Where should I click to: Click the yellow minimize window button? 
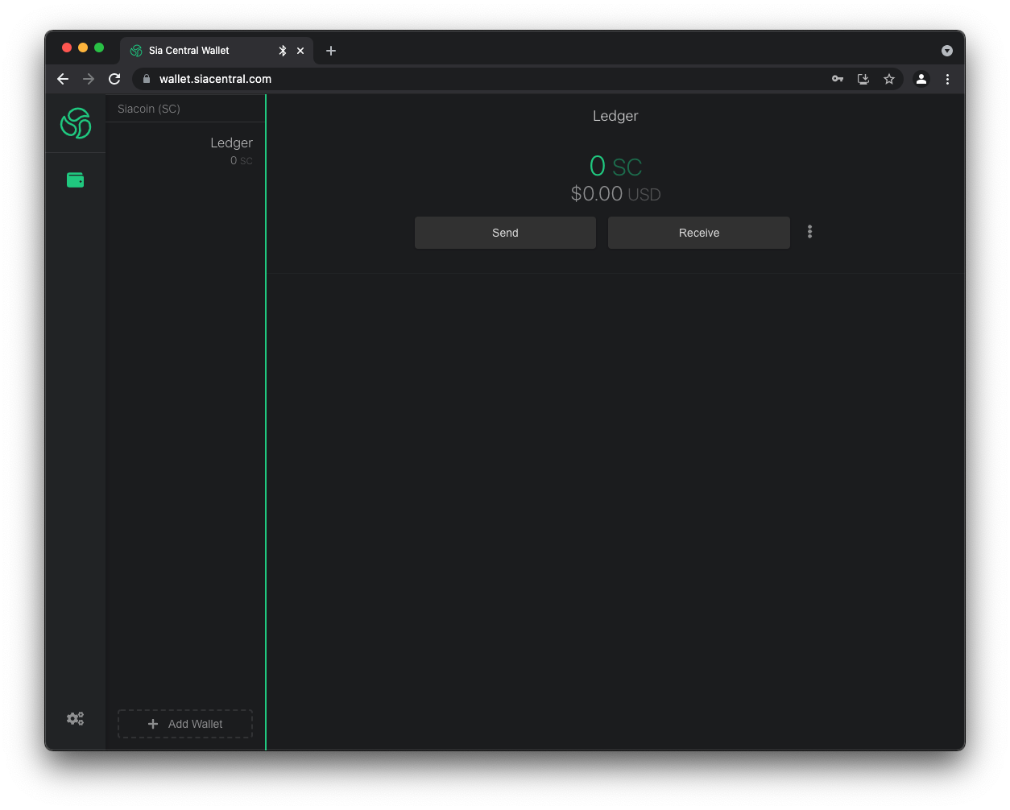point(83,48)
